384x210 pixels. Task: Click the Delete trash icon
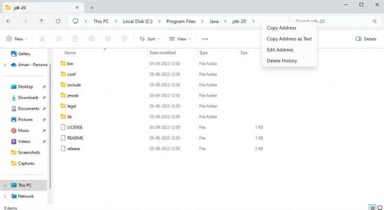(x=124, y=39)
